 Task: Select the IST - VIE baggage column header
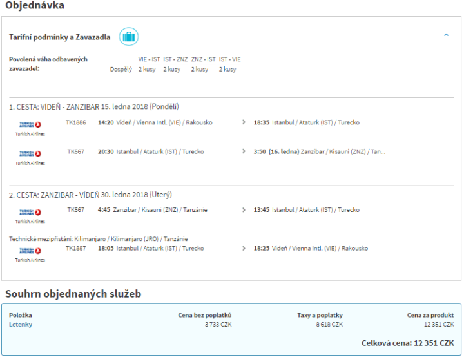pos(229,59)
